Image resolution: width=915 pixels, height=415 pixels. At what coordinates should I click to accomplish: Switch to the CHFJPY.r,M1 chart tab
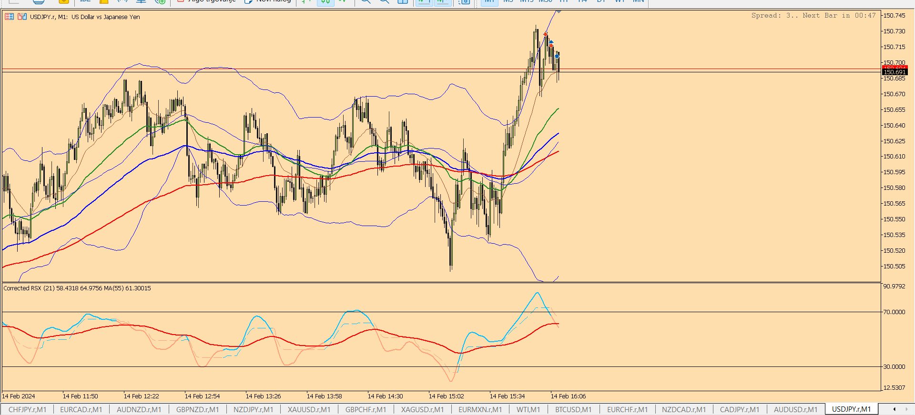point(28,409)
